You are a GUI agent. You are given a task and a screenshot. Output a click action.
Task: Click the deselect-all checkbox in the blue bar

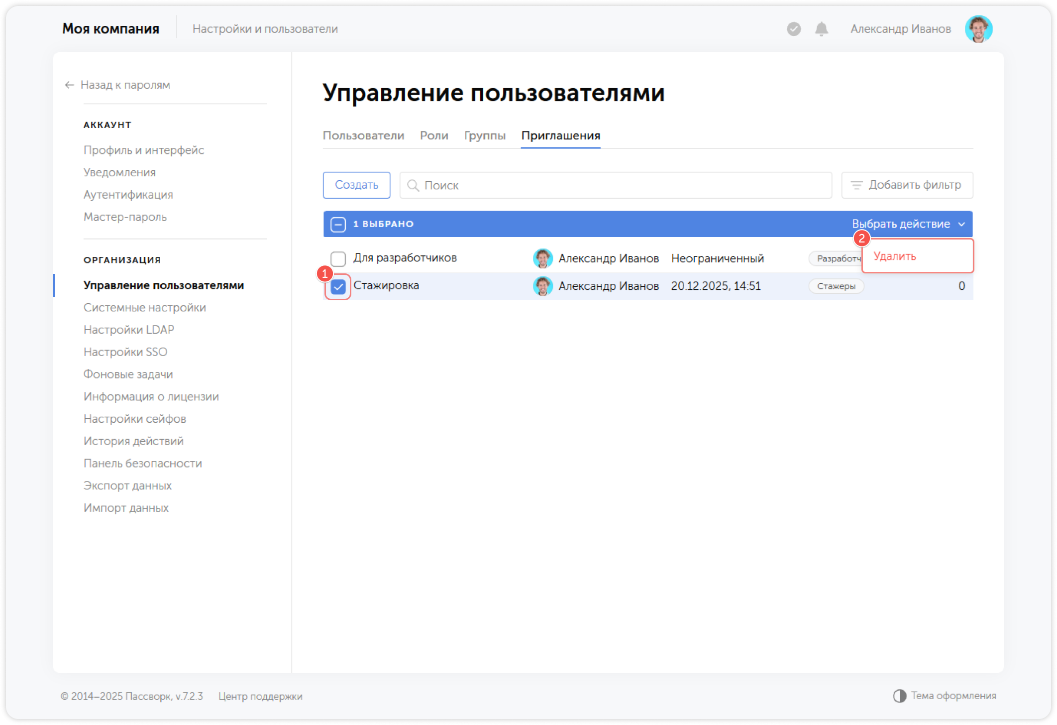[338, 224]
